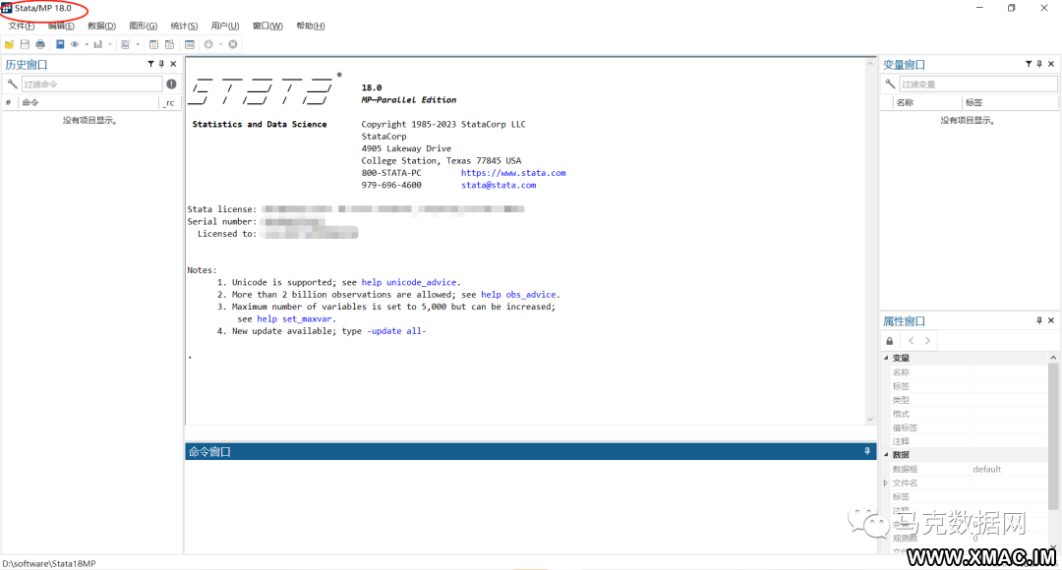1062x570 pixels.
Task: Pin the 变量窗口 panel
Action: click(x=1039, y=64)
